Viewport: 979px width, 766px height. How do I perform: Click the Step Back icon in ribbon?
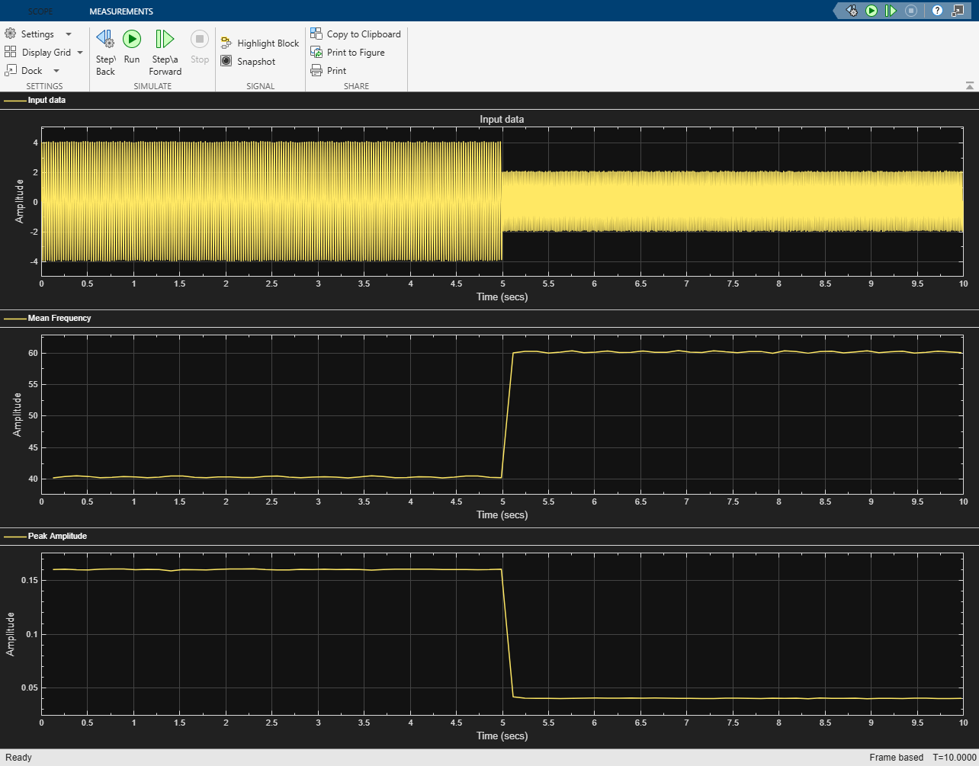point(105,40)
